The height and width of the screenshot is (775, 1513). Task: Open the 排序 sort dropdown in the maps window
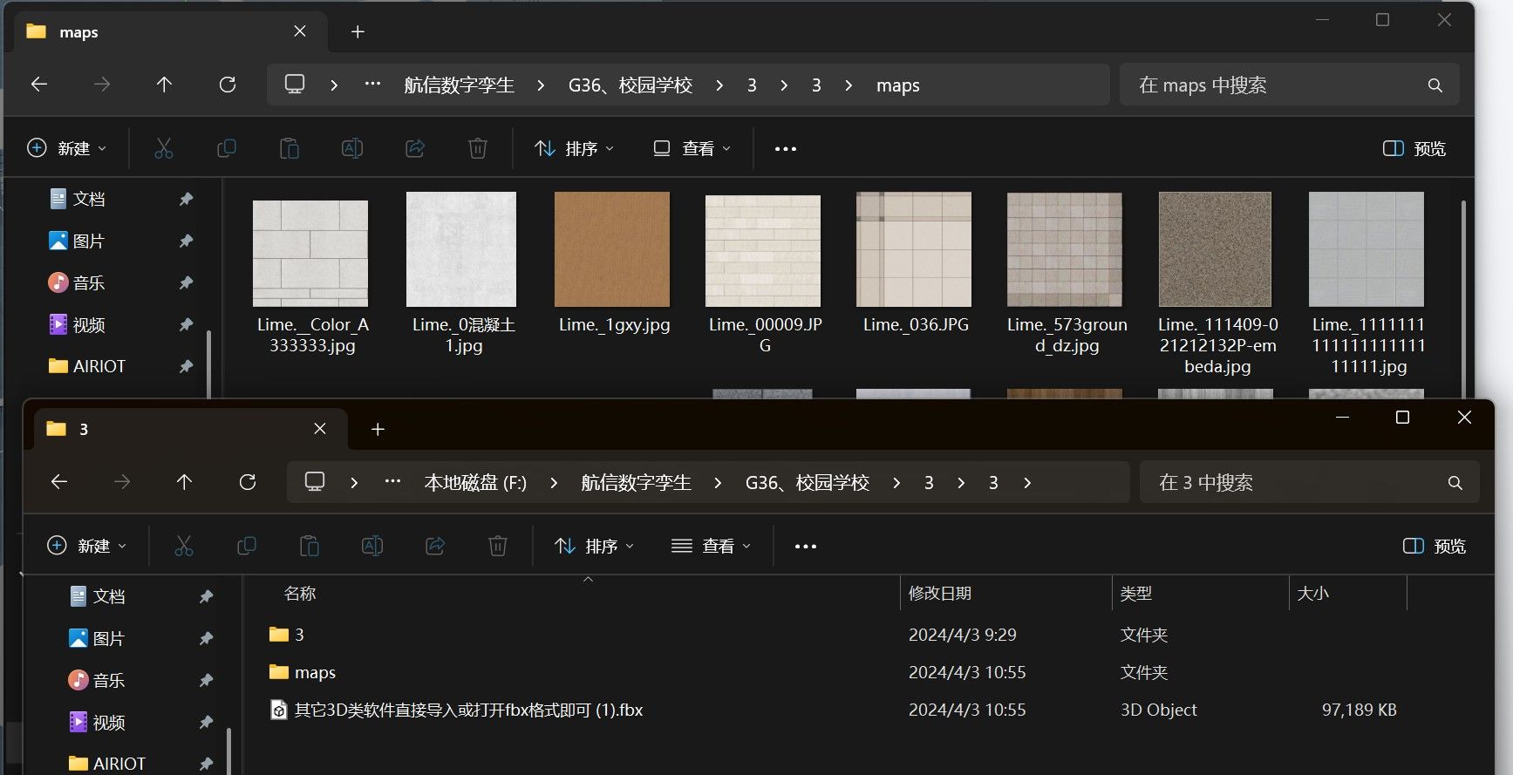[575, 148]
